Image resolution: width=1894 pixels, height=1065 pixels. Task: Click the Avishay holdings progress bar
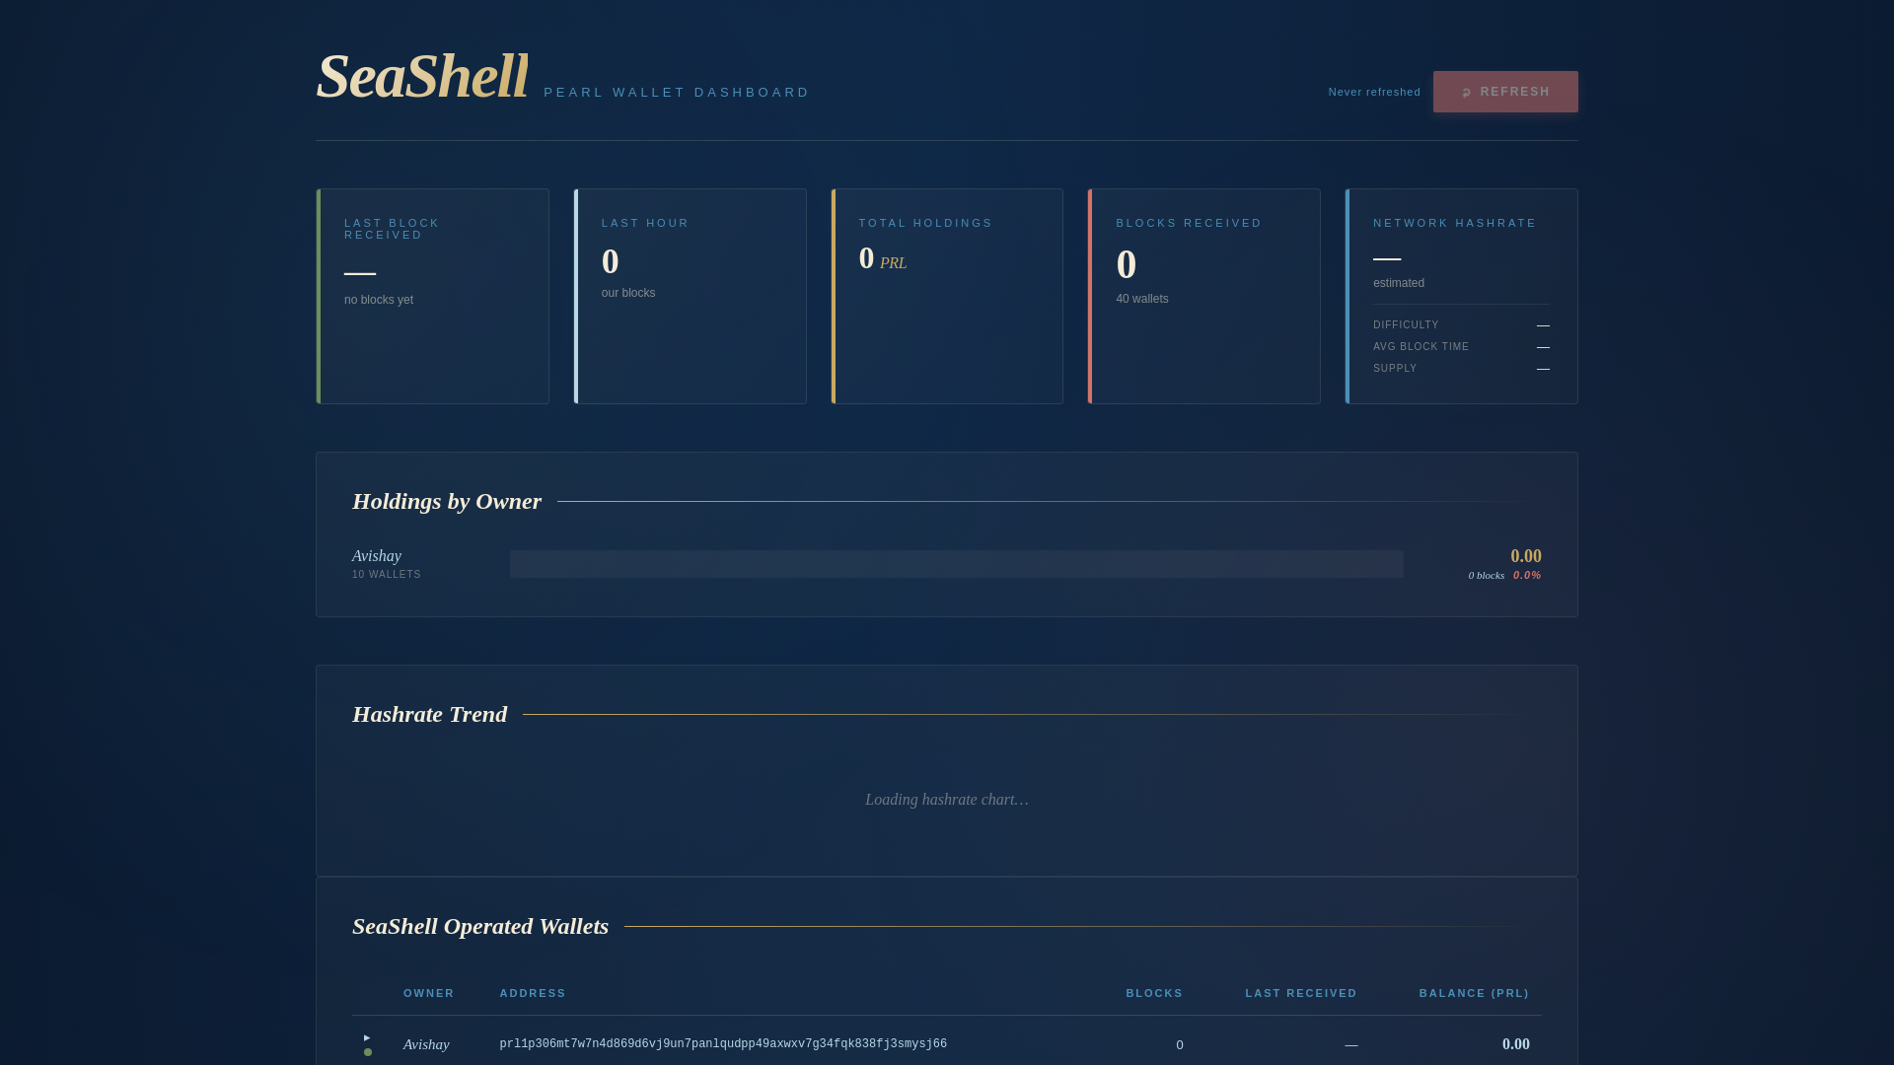[956, 564]
